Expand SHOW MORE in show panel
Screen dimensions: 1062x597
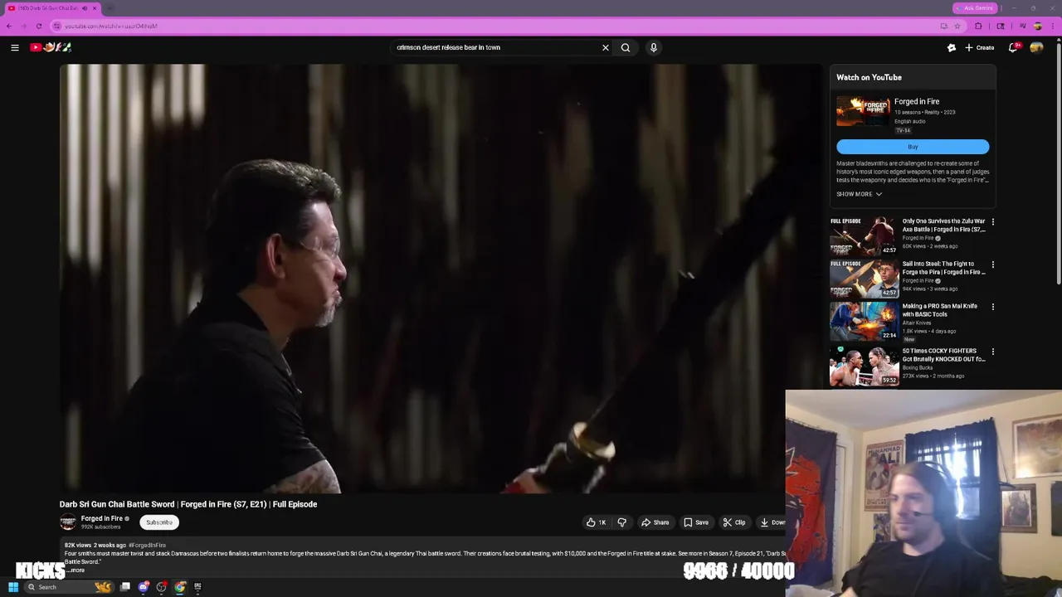859,194
